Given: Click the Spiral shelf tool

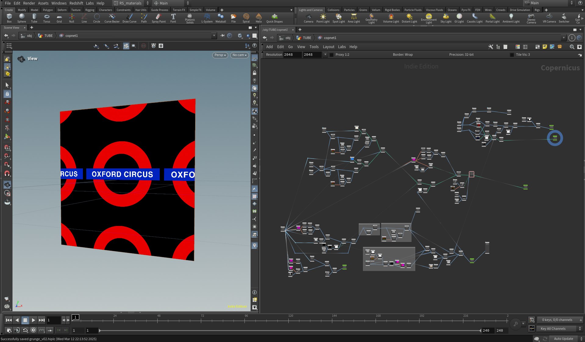Looking at the screenshot, I should coord(246,18).
